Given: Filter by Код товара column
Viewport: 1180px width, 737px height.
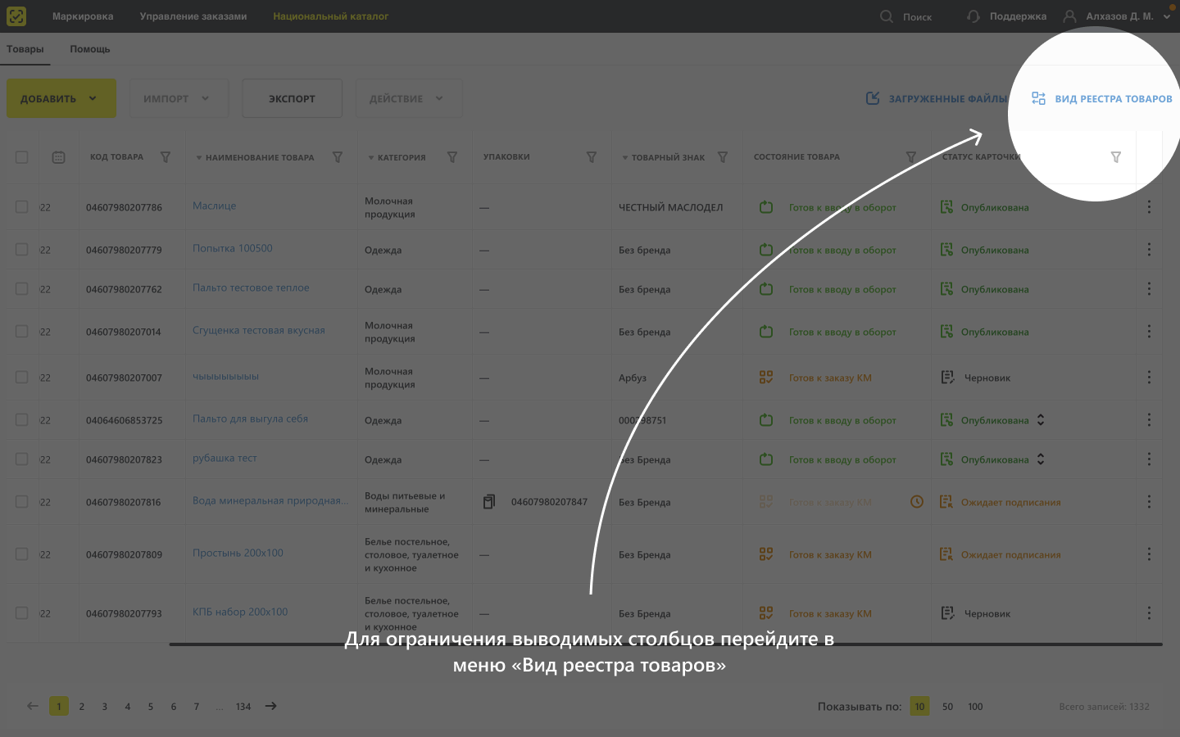Looking at the screenshot, I should click(x=166, y=157).
